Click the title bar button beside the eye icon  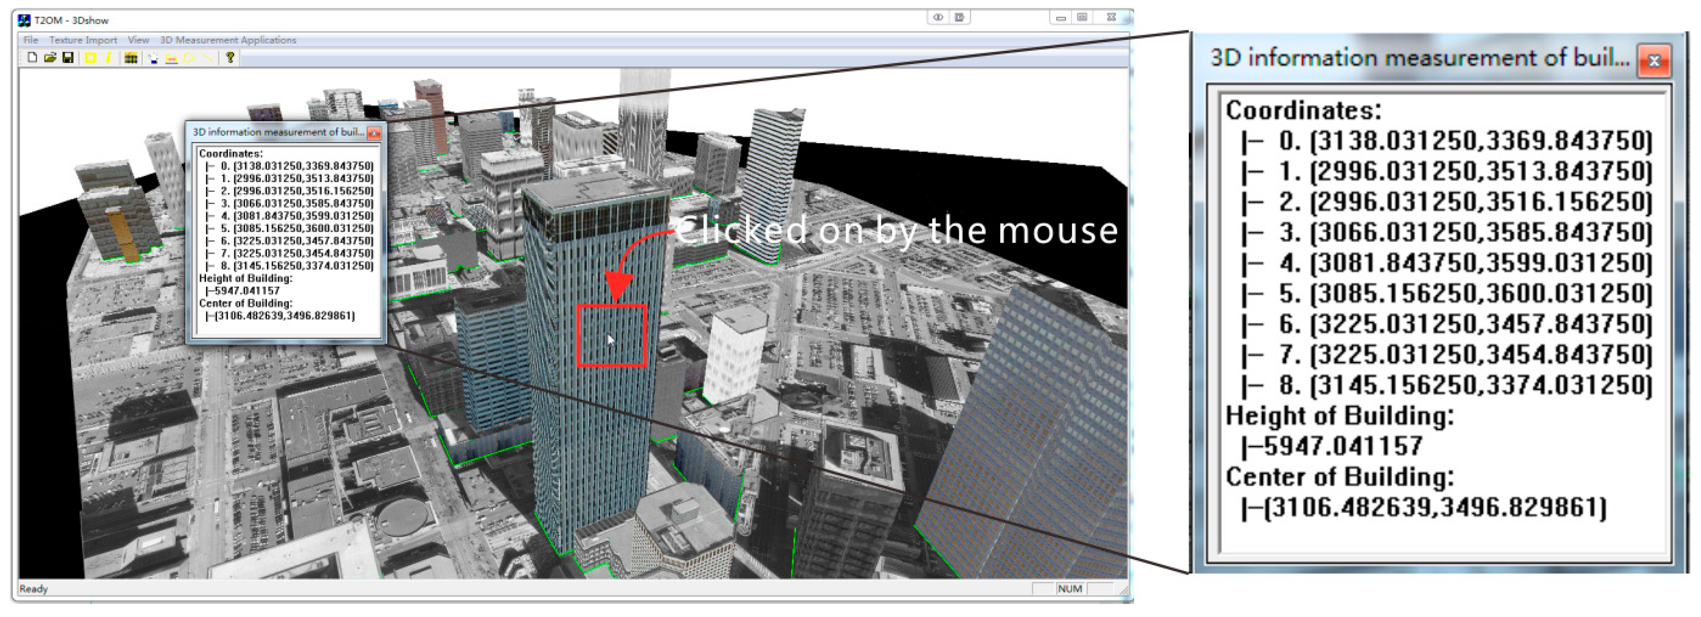[x=959, y=17]
